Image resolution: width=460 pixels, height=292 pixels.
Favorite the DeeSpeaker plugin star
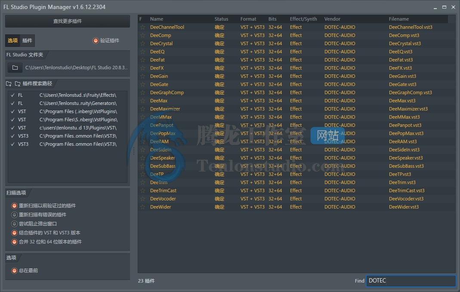(x=142, y=158)
